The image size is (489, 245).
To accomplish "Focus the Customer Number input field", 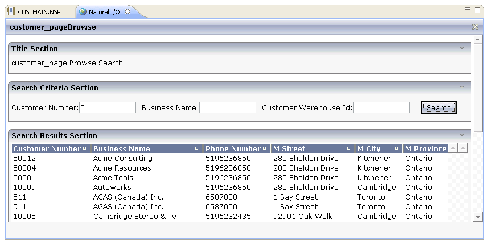I will coord(107,107).
